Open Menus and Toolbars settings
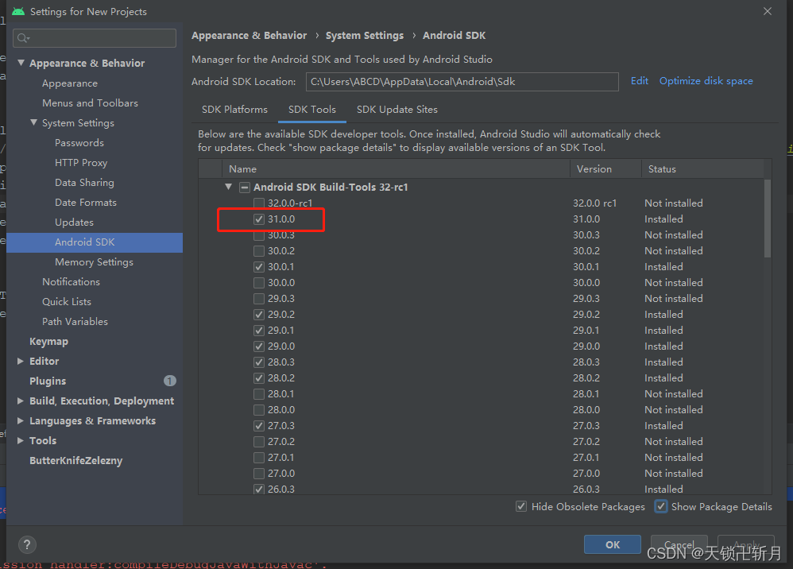 90,103
